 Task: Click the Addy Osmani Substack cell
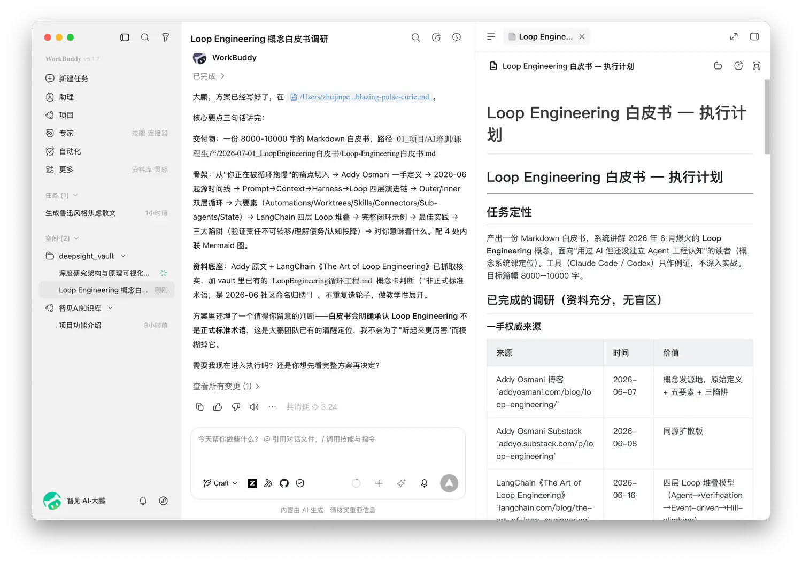click(545, 443)
